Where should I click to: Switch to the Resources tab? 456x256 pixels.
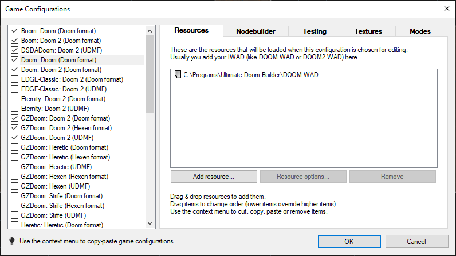(191, 30)
